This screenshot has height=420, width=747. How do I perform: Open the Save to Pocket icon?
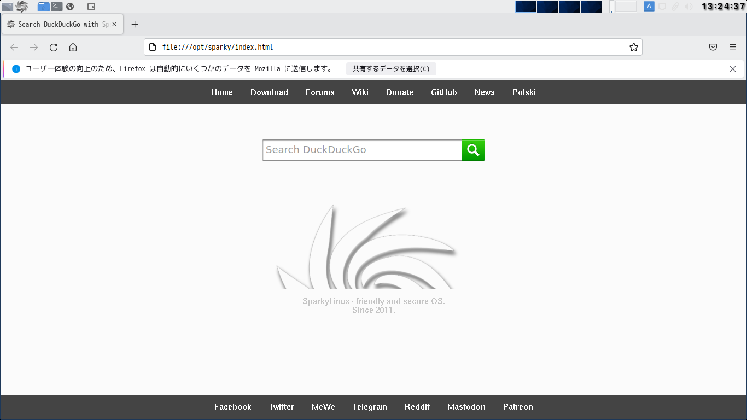(713, 47)
